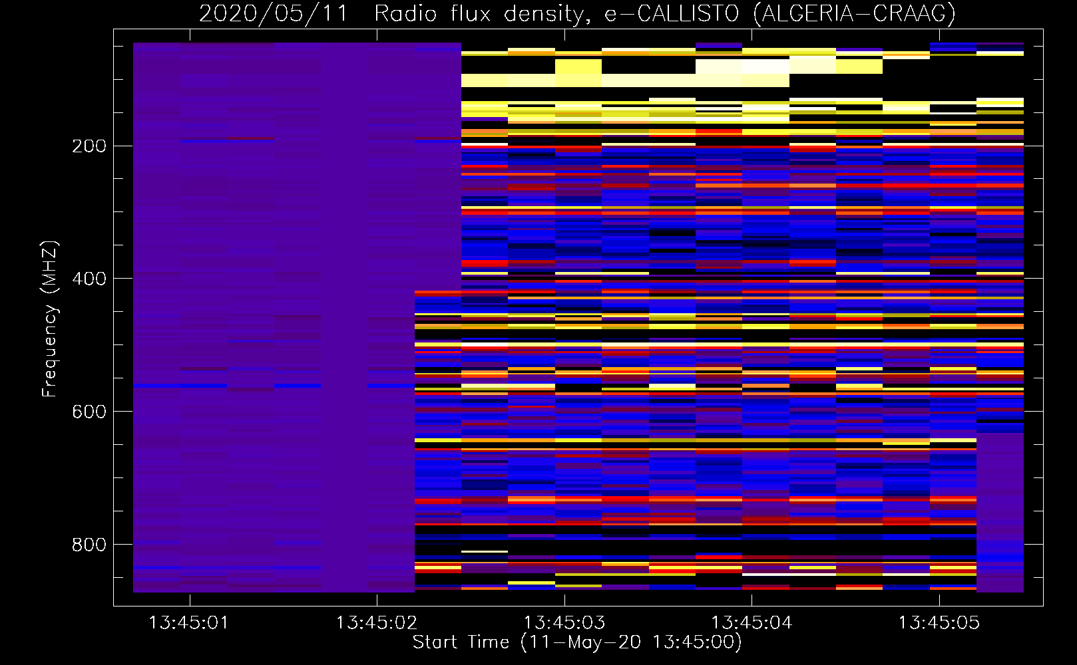
Task: Click the date "2020/05/11" in the title
Action: (274, 14)
